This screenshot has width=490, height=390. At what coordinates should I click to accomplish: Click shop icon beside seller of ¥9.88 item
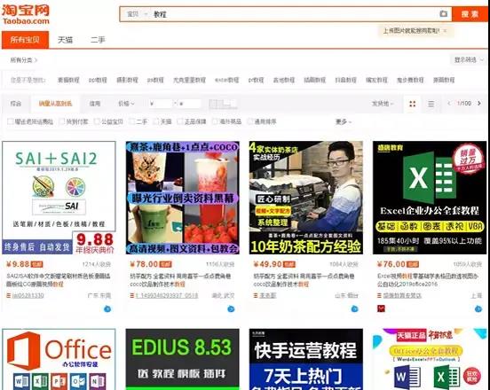[x=9, y=295]
